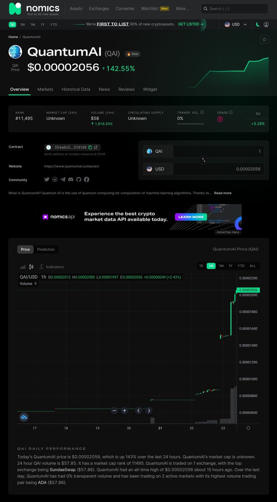Image resolution: width=277 pixels, height=502 pixels.
Task: Open the Widget tab
Action: pos(150,89)
